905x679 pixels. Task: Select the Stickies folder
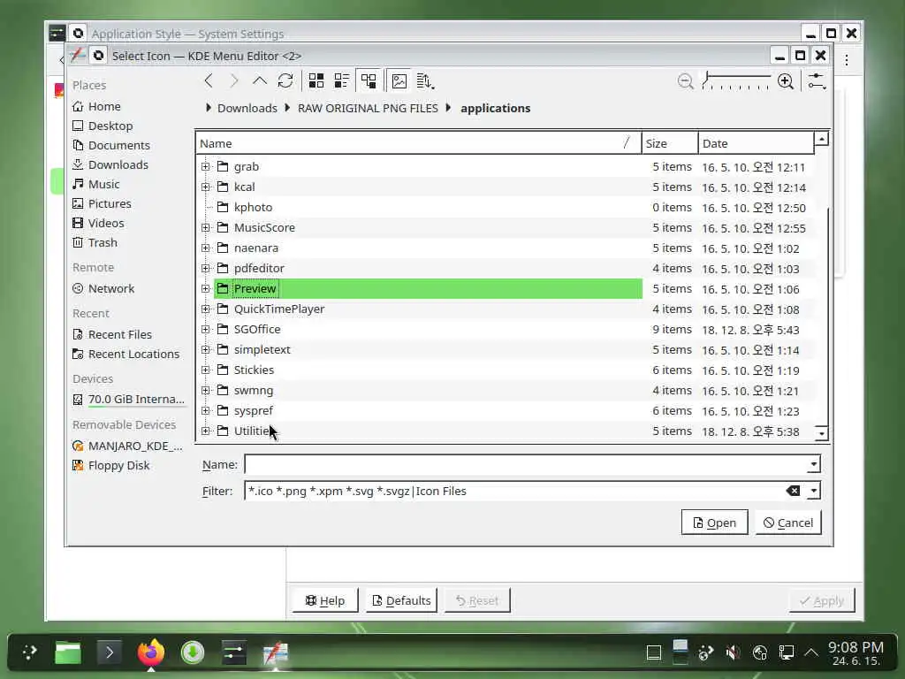[x=254, y=370]
